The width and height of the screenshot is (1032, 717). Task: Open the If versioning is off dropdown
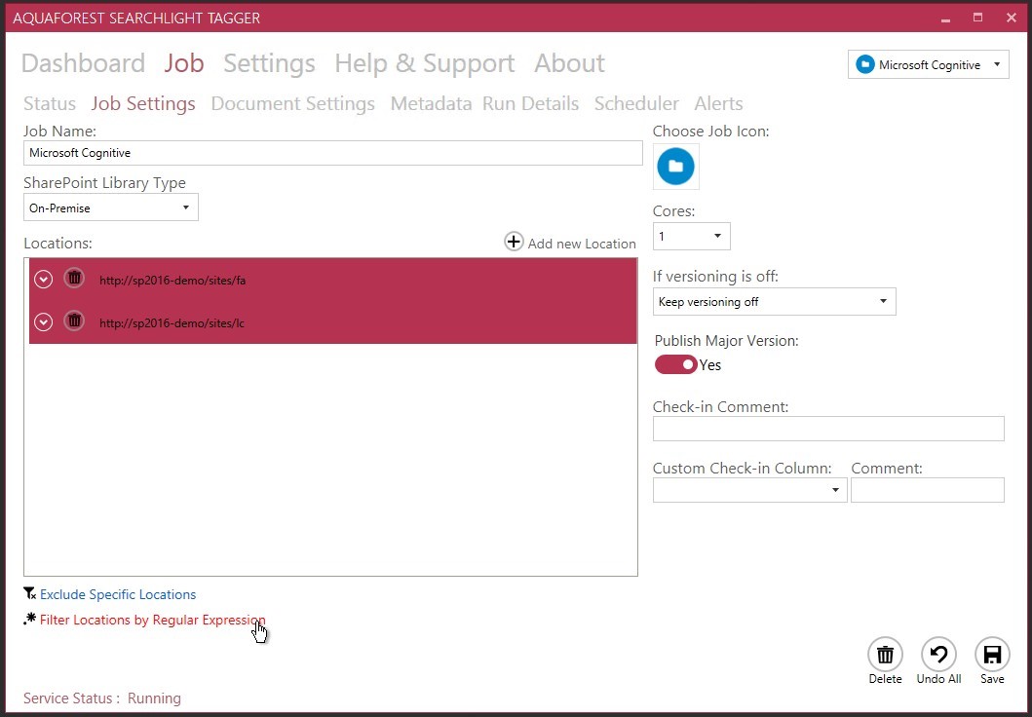pos(774,302)
